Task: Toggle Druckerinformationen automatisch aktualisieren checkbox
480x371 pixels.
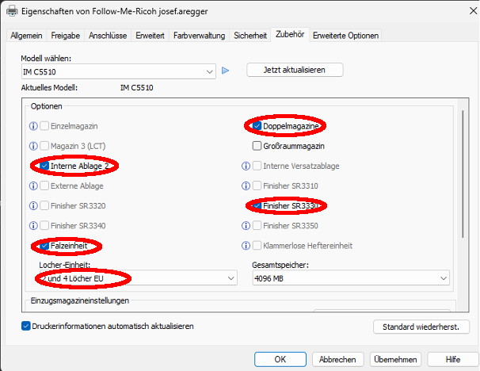Action: pos(26,326)
